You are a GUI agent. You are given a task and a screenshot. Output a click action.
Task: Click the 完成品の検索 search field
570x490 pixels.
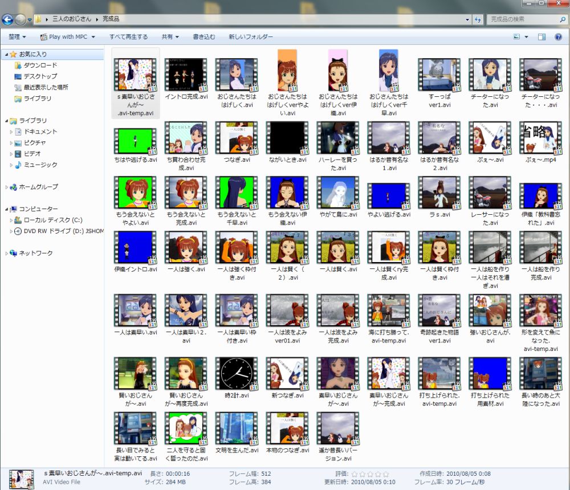tap(527, 19)
